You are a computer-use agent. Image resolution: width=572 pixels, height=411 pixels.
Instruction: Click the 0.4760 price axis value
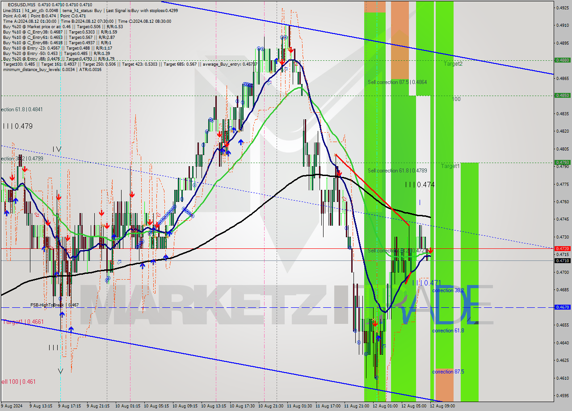pos(562,202)
